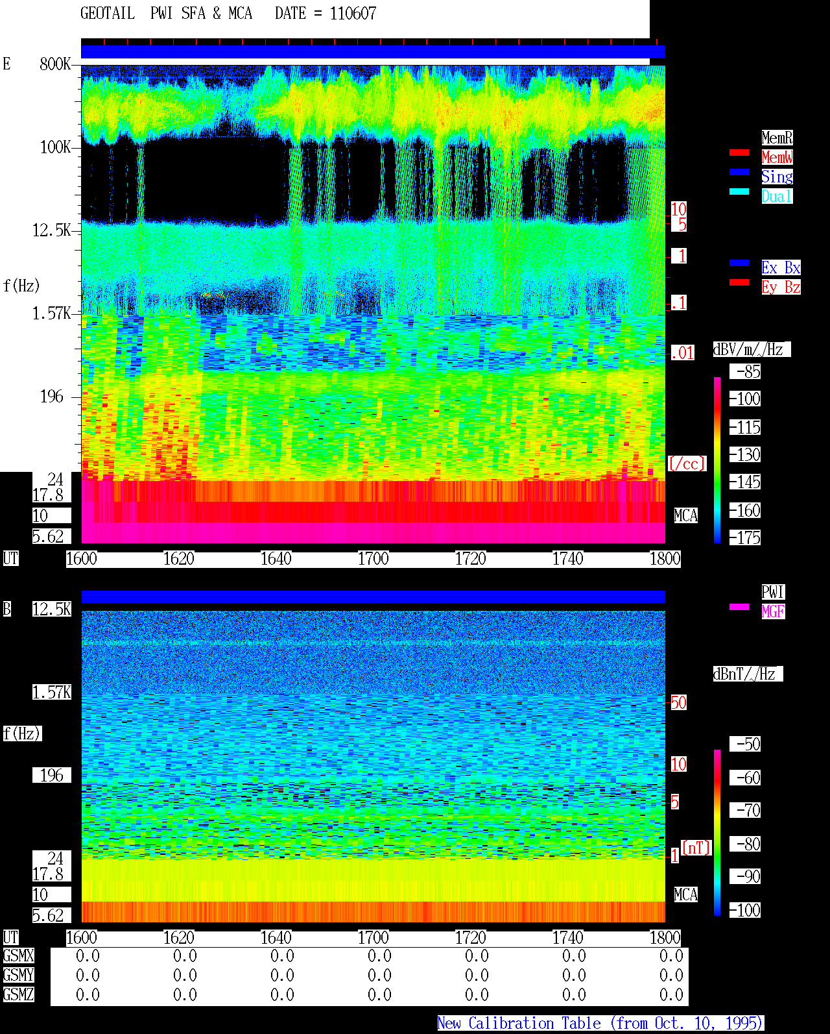Click the red Ey Bz legend swatch

coord(739,282)
